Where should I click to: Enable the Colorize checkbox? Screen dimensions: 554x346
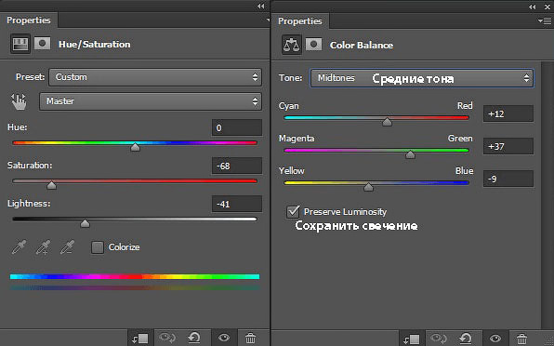click(x=98, y=247)
